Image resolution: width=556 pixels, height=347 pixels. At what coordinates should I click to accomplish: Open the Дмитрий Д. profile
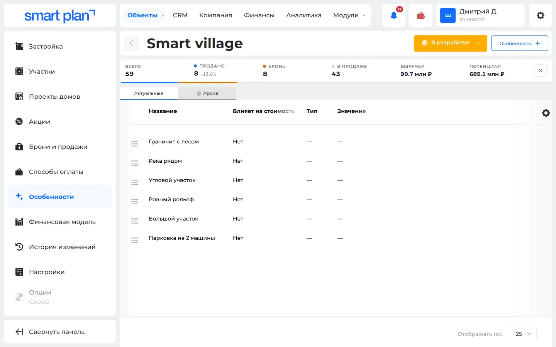481,15
